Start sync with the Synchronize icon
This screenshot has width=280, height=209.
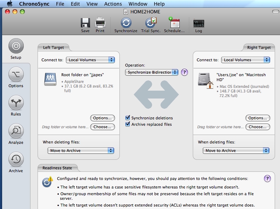[x=126, y=23]
